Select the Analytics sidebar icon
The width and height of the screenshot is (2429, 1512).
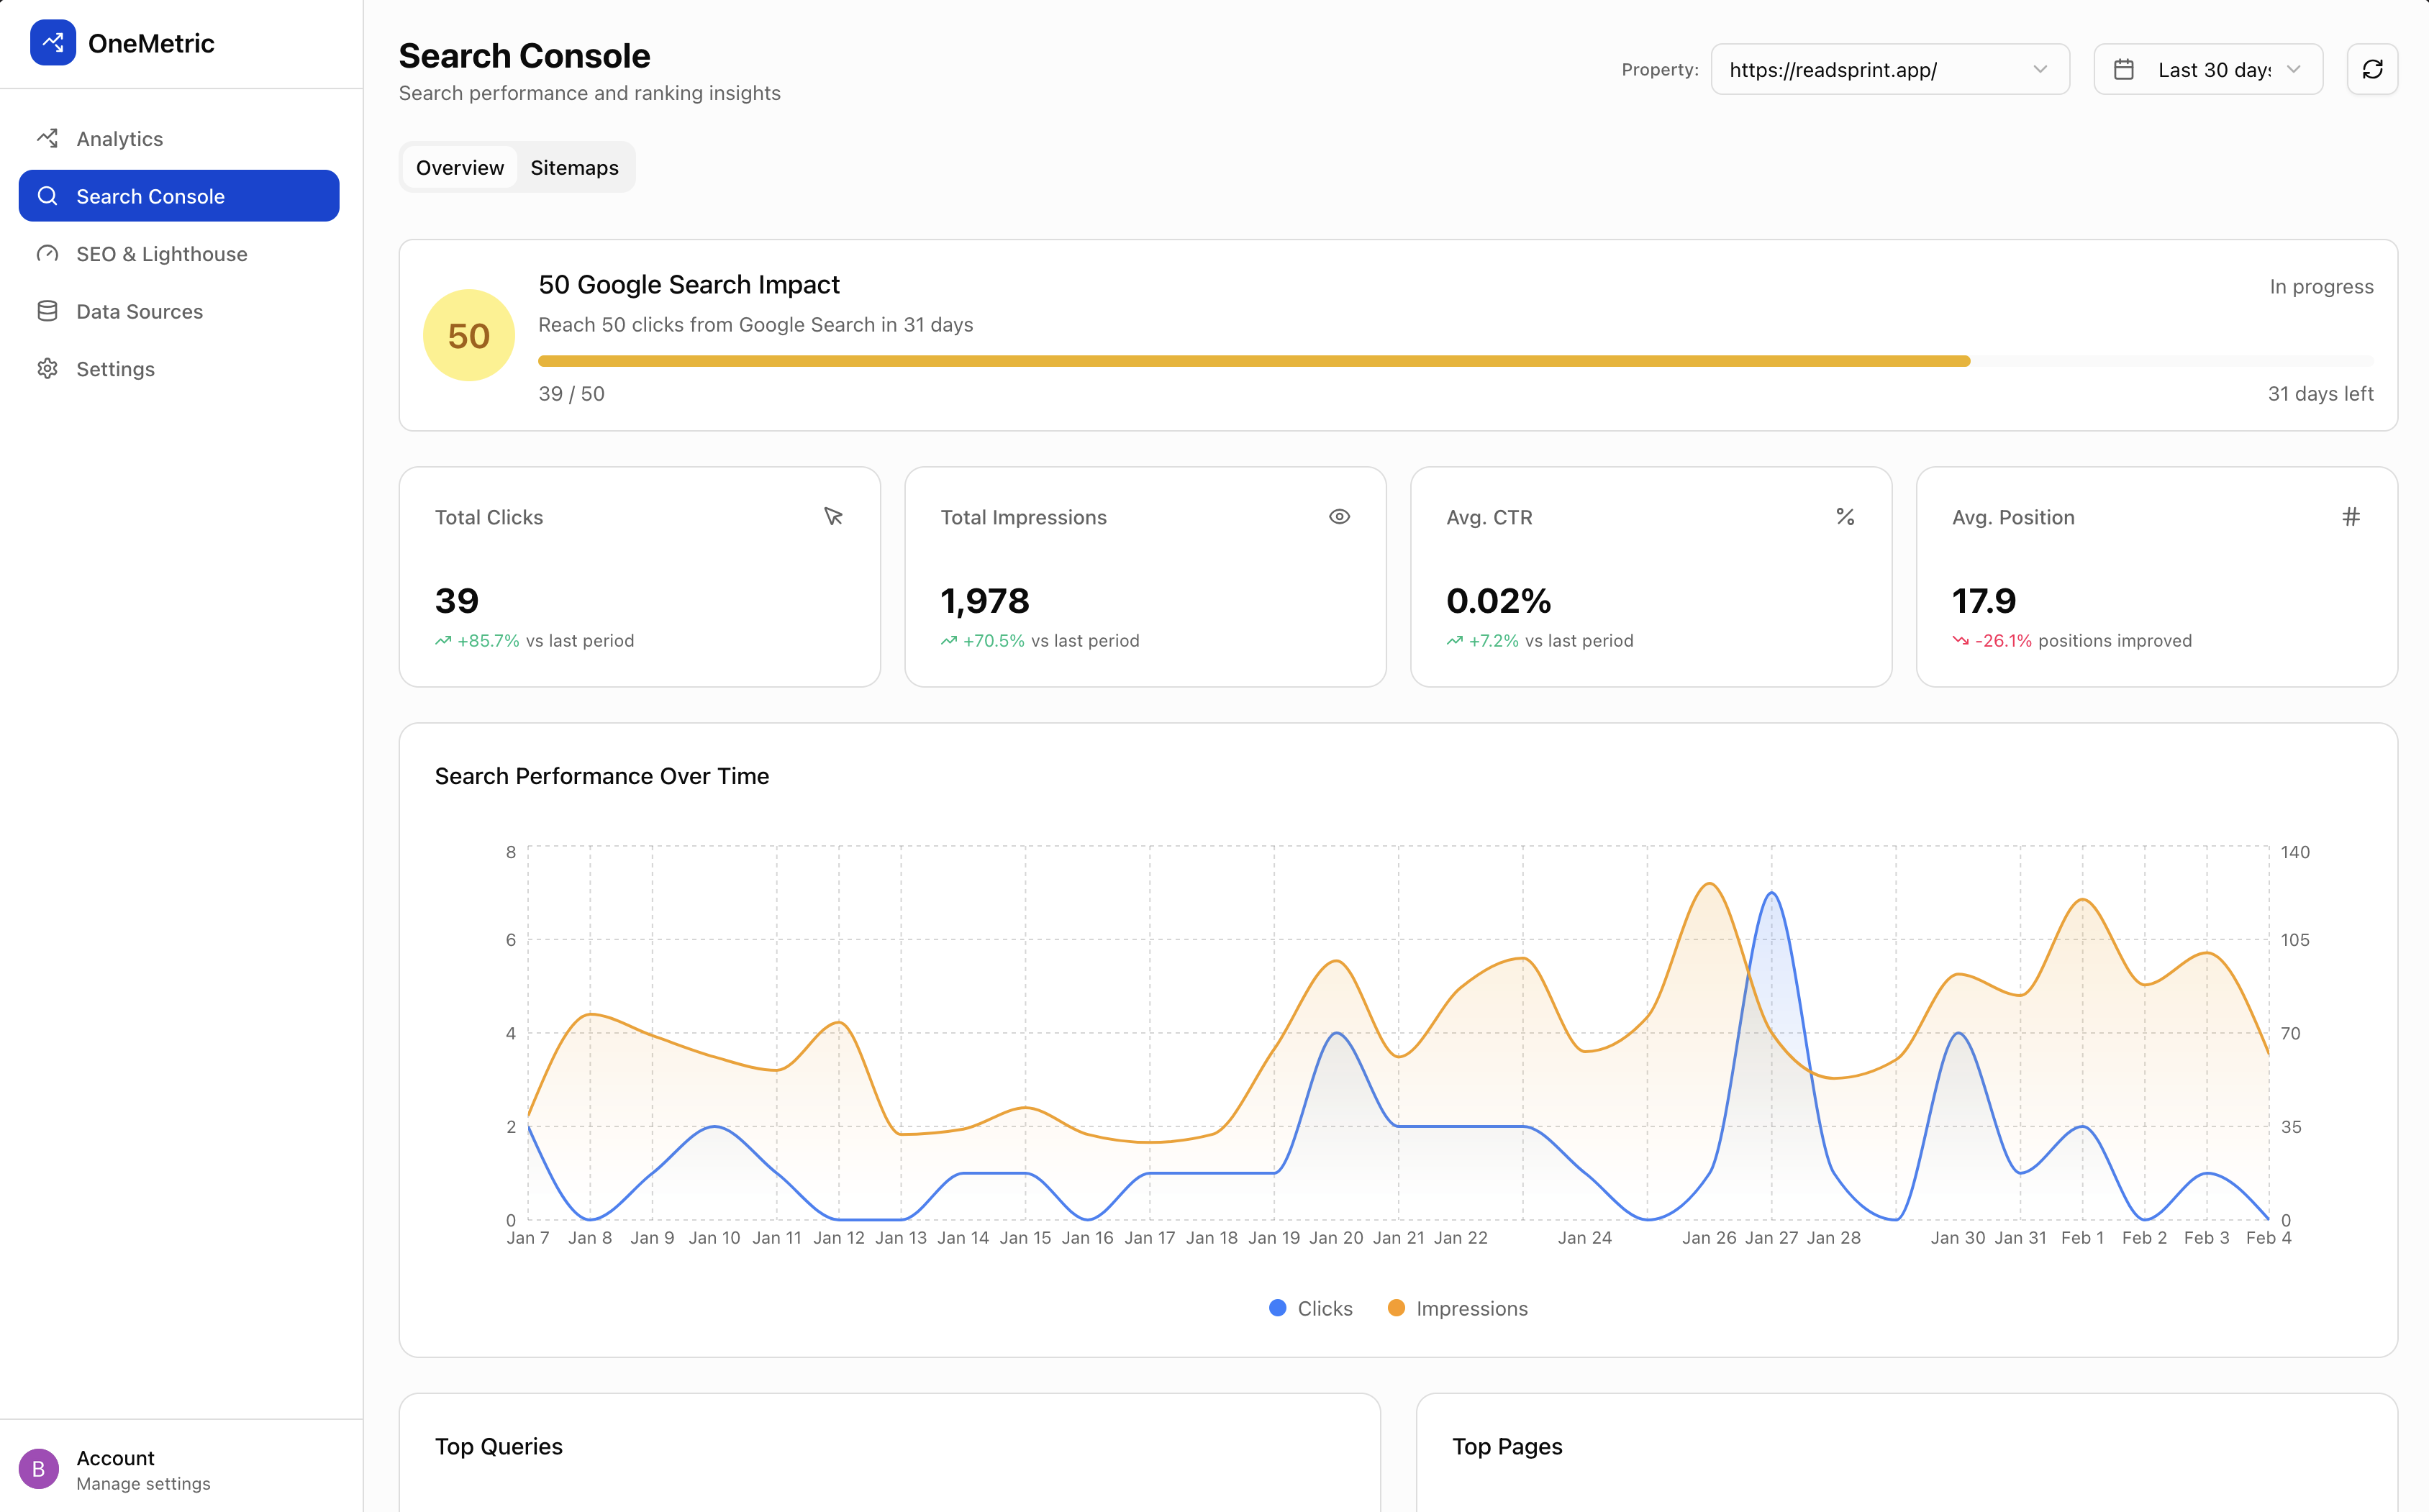pyautogui.click(x=47, y=138)
